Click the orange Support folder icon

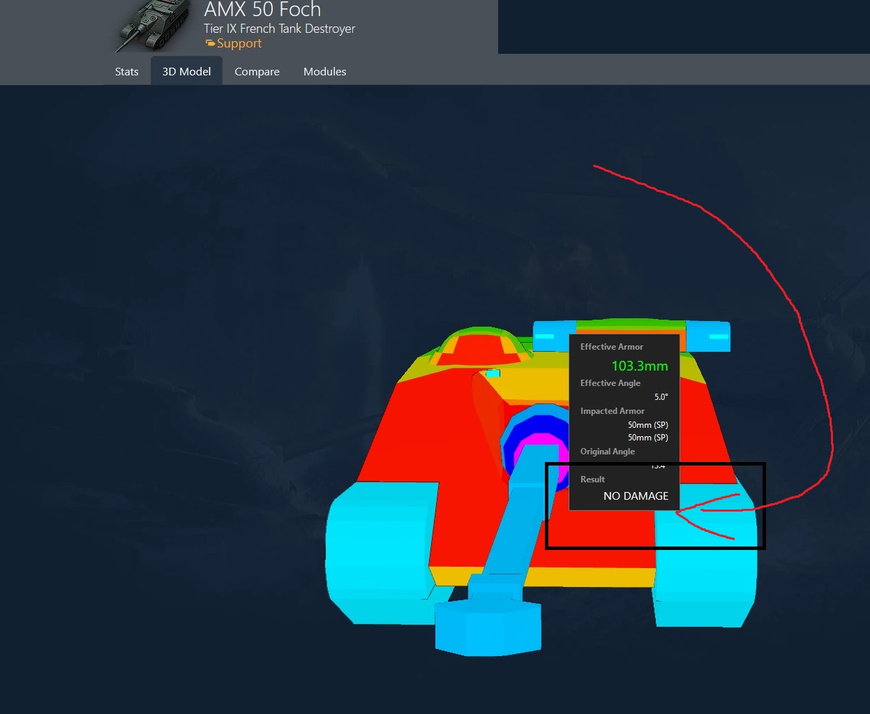tap(210, 43)
